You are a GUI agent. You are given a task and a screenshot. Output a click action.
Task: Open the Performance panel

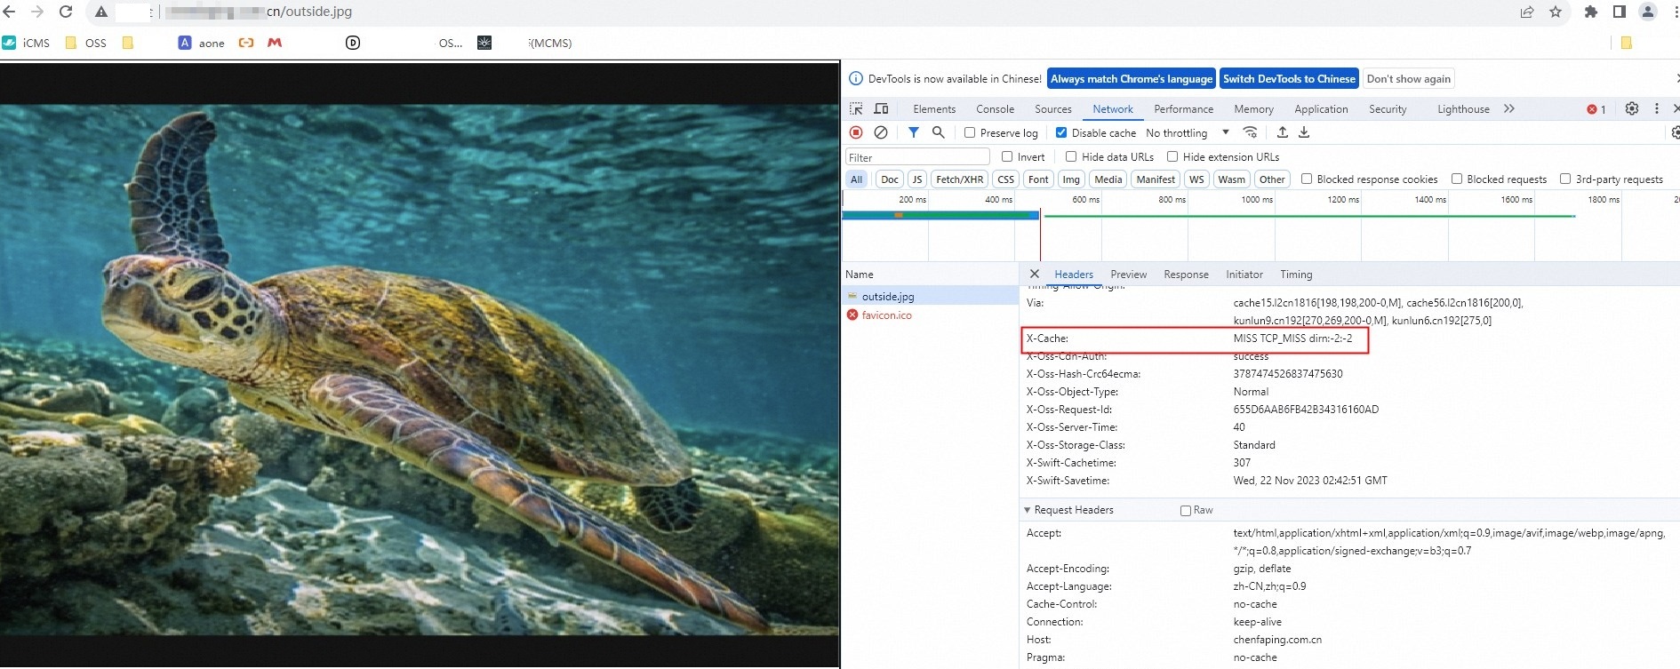(1183, 109)
